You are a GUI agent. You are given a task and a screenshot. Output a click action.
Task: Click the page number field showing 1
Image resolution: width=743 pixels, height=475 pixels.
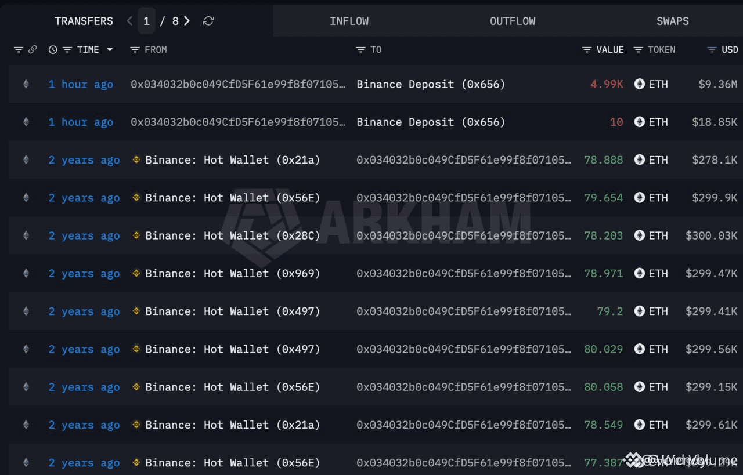146,21
